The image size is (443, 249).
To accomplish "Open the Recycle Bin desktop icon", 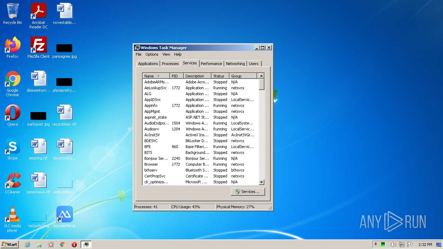I will click(x=12, y=14).
